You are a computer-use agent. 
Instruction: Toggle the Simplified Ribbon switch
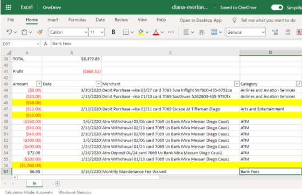277,8
